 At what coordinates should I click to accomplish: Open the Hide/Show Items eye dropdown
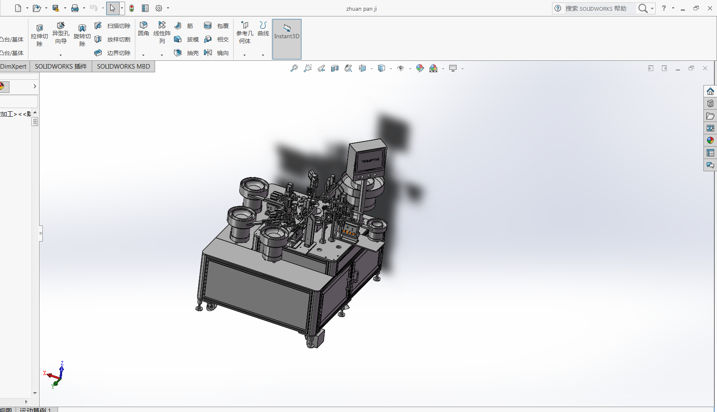[x=410, y=69]
